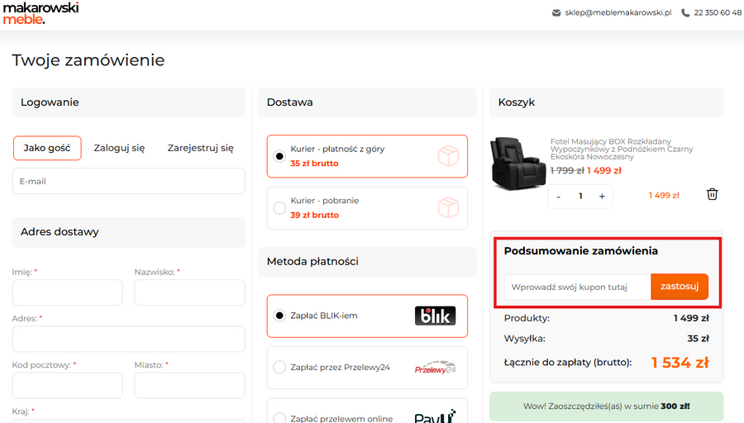Viewport: 744px width, 423px height.
Task: Choose Zapłać przez Przelewy24 payment
Action: point(279,368)
